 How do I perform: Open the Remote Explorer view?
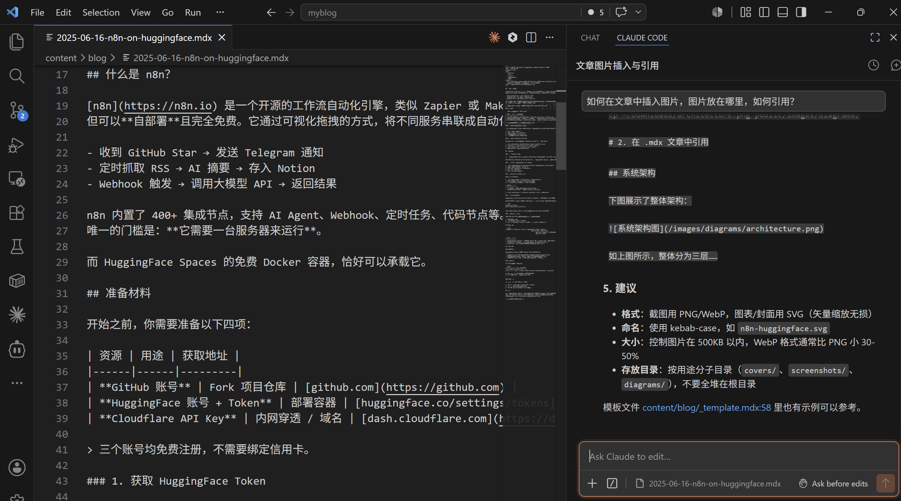point(17,179)
